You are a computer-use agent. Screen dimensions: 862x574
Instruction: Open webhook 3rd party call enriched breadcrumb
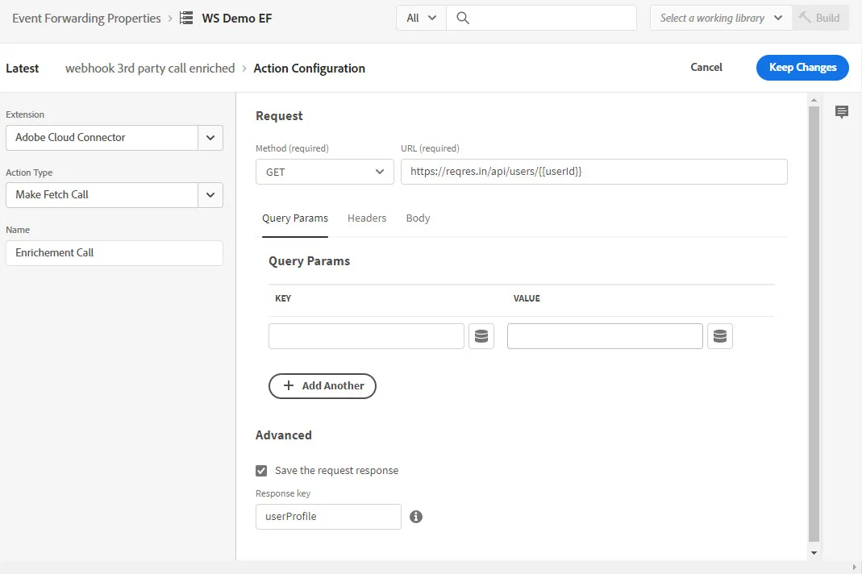(150, 69)
